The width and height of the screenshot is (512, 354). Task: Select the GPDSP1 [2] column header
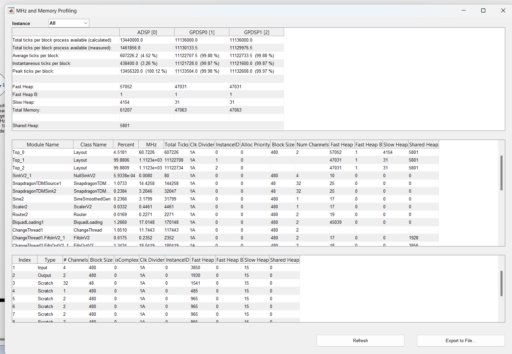pyautogui.click(x=257, y=32)
